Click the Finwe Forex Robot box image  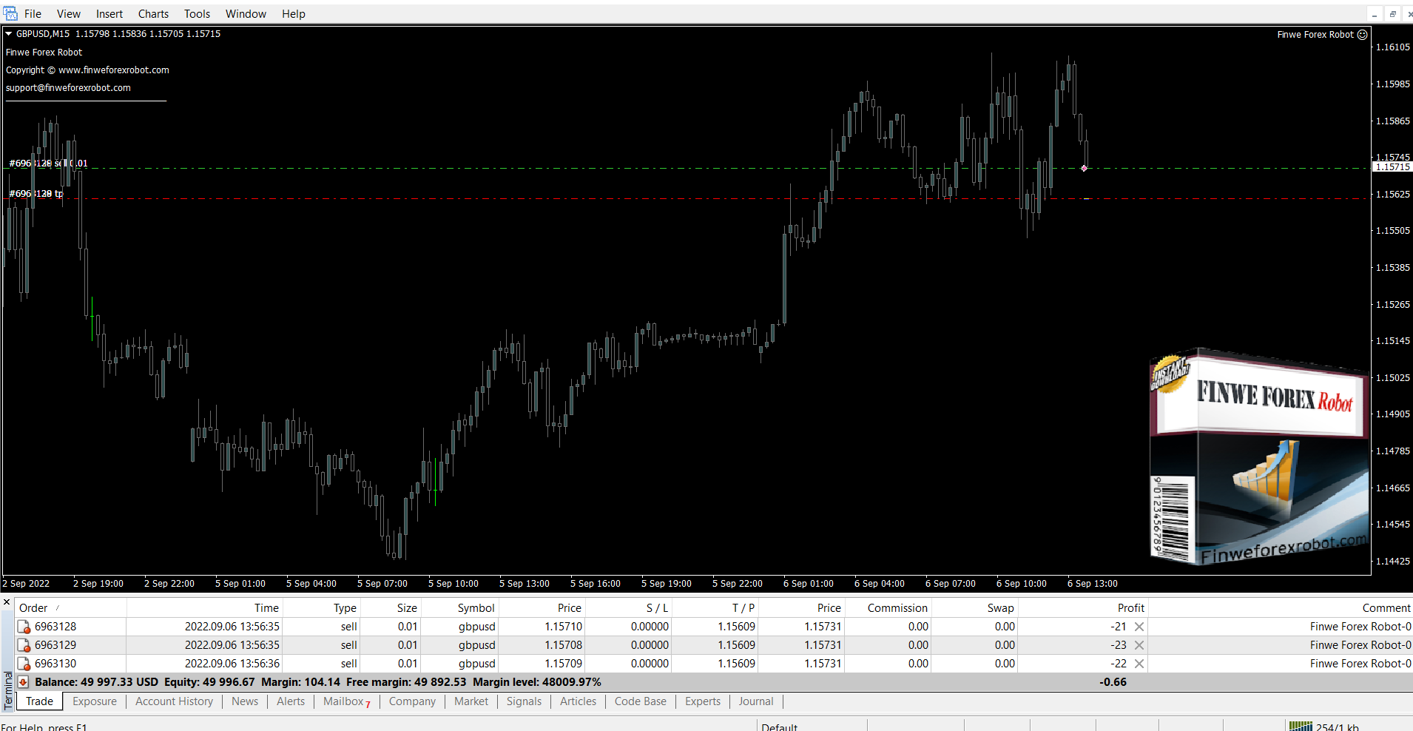pyautogui.click(x=1258, y=459)
